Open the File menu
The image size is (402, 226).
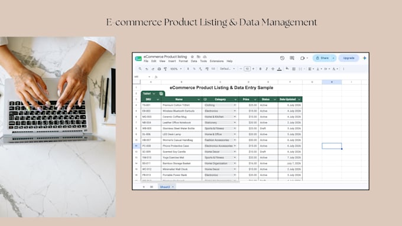click(x=146, y=61)
